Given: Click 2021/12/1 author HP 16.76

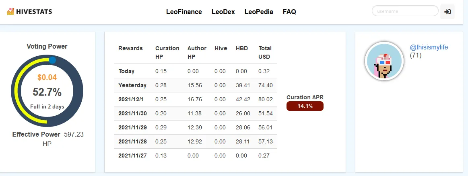Looking at the screenshot, I should click(195, 100).
